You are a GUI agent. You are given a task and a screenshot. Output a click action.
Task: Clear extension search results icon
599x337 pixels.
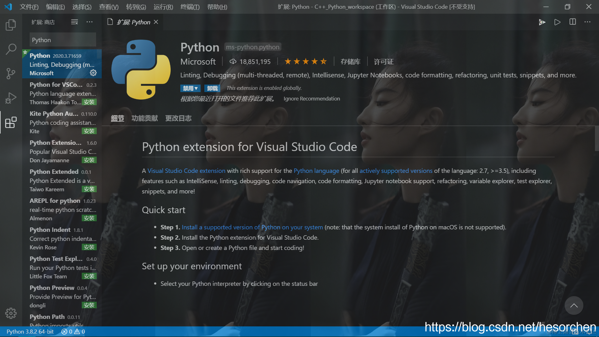click(x=74, y=22)
